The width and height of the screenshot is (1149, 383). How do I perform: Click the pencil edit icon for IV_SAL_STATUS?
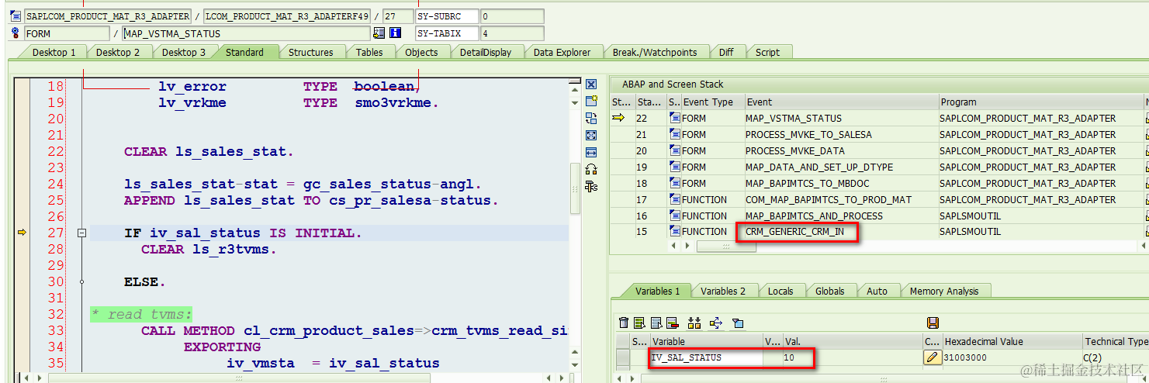[x=933, y=357]
